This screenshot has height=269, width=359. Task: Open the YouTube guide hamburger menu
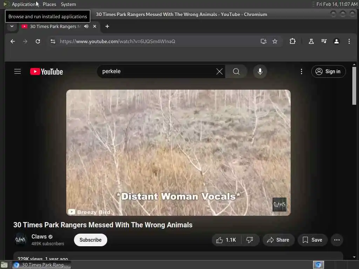click(x=18, y=71)
